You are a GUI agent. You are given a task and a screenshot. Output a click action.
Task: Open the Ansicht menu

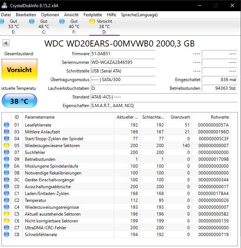coord(71,15)
